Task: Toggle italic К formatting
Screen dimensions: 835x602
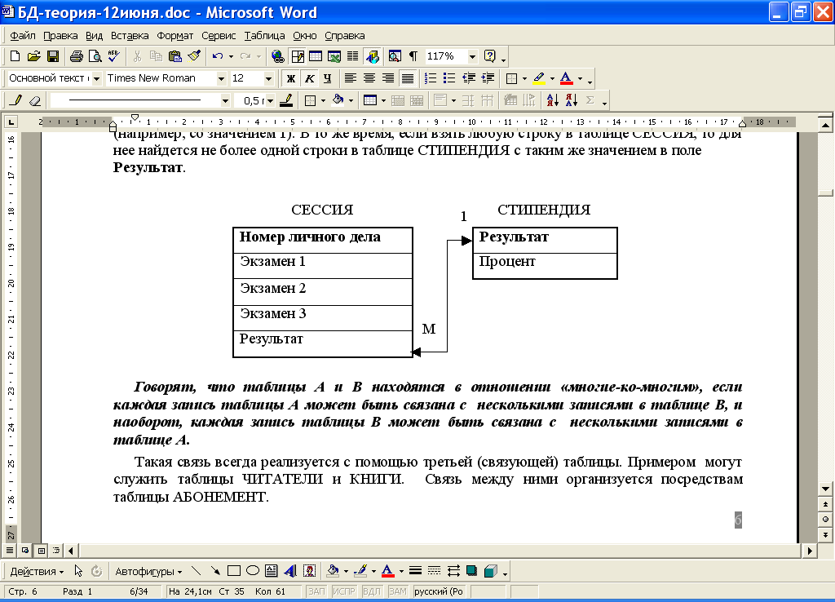Action: (x=309, y=78)
